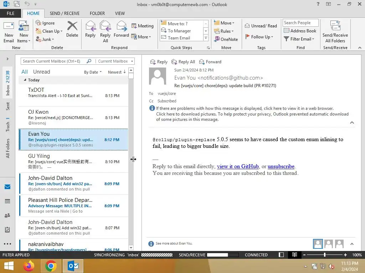Open the Move dropdown
The height and width of the screenshot is (273, 365).
(224, 23)
